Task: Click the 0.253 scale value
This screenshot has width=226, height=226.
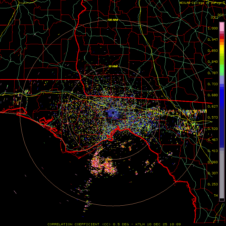Action: 213,184
